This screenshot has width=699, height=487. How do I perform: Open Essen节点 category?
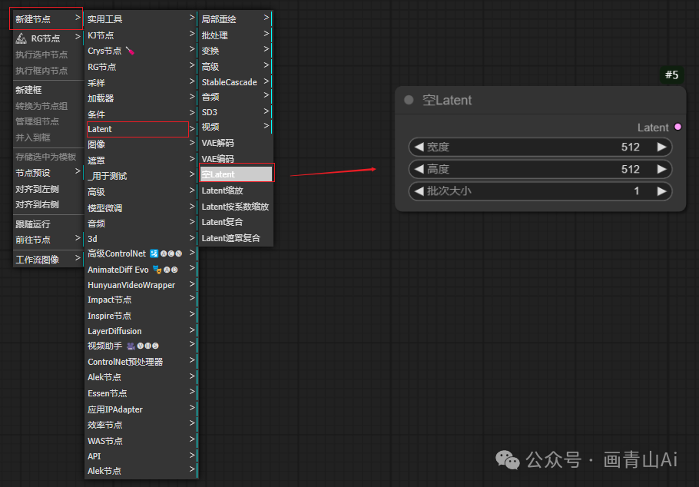click(x=141, y=393)
